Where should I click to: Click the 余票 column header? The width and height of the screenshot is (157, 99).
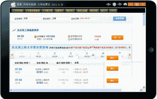pos(77,63)
